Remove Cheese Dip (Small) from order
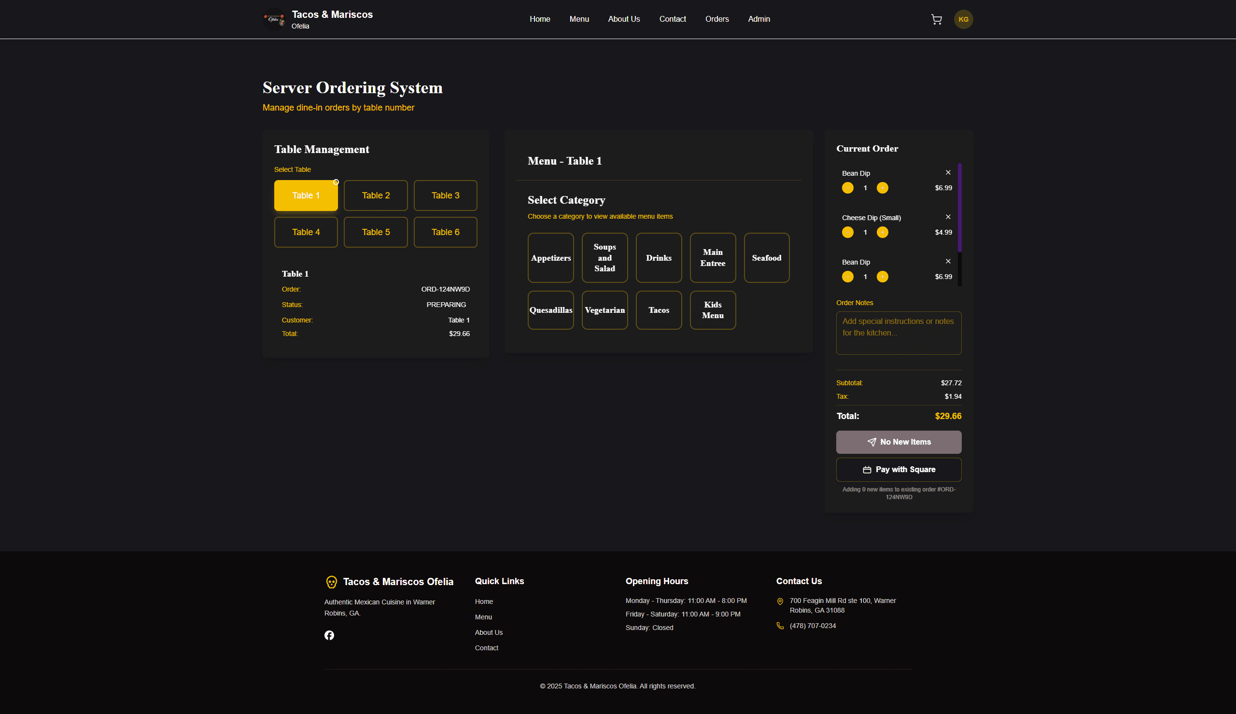Screen dimensions: 1236x714 948,217
